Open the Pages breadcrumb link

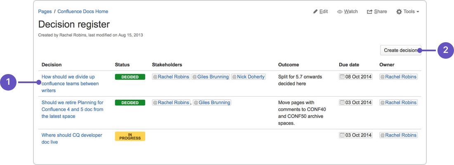[x=45, y=12]
